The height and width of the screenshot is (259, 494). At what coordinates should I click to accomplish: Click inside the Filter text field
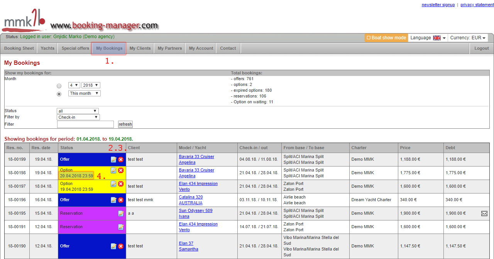(x=85, y=124)
